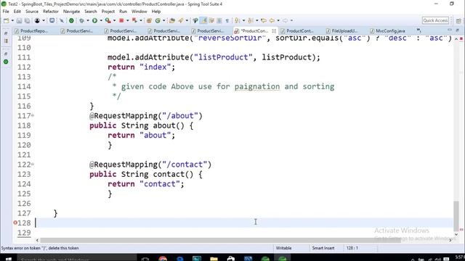Image resolution: width=465 pixels, height=261 pixels.
Task: Click the error marker on line 128
Action: (15, 223)
